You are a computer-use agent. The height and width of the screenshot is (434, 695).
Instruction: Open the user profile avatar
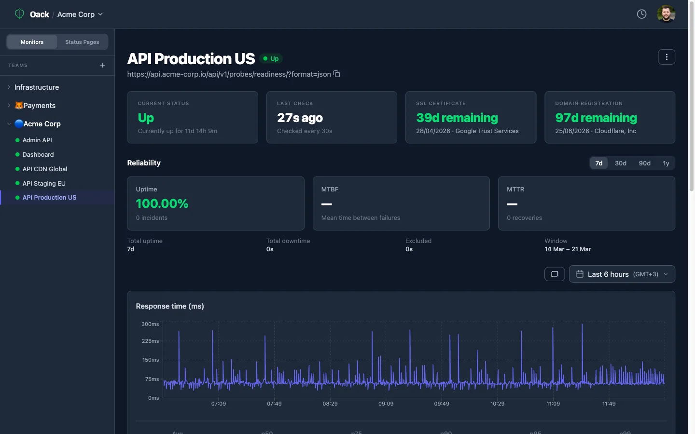coord(666,14)
